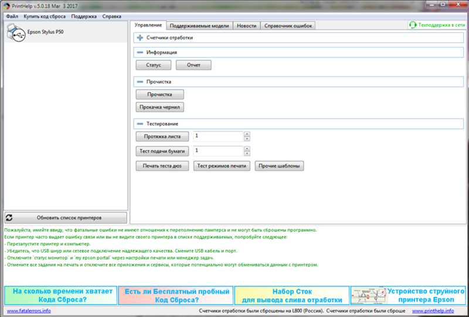The width and height of the screenshot is (469, 317).
Task: Switch to the Справочник ошибок tab
Action: coord(288,26)
